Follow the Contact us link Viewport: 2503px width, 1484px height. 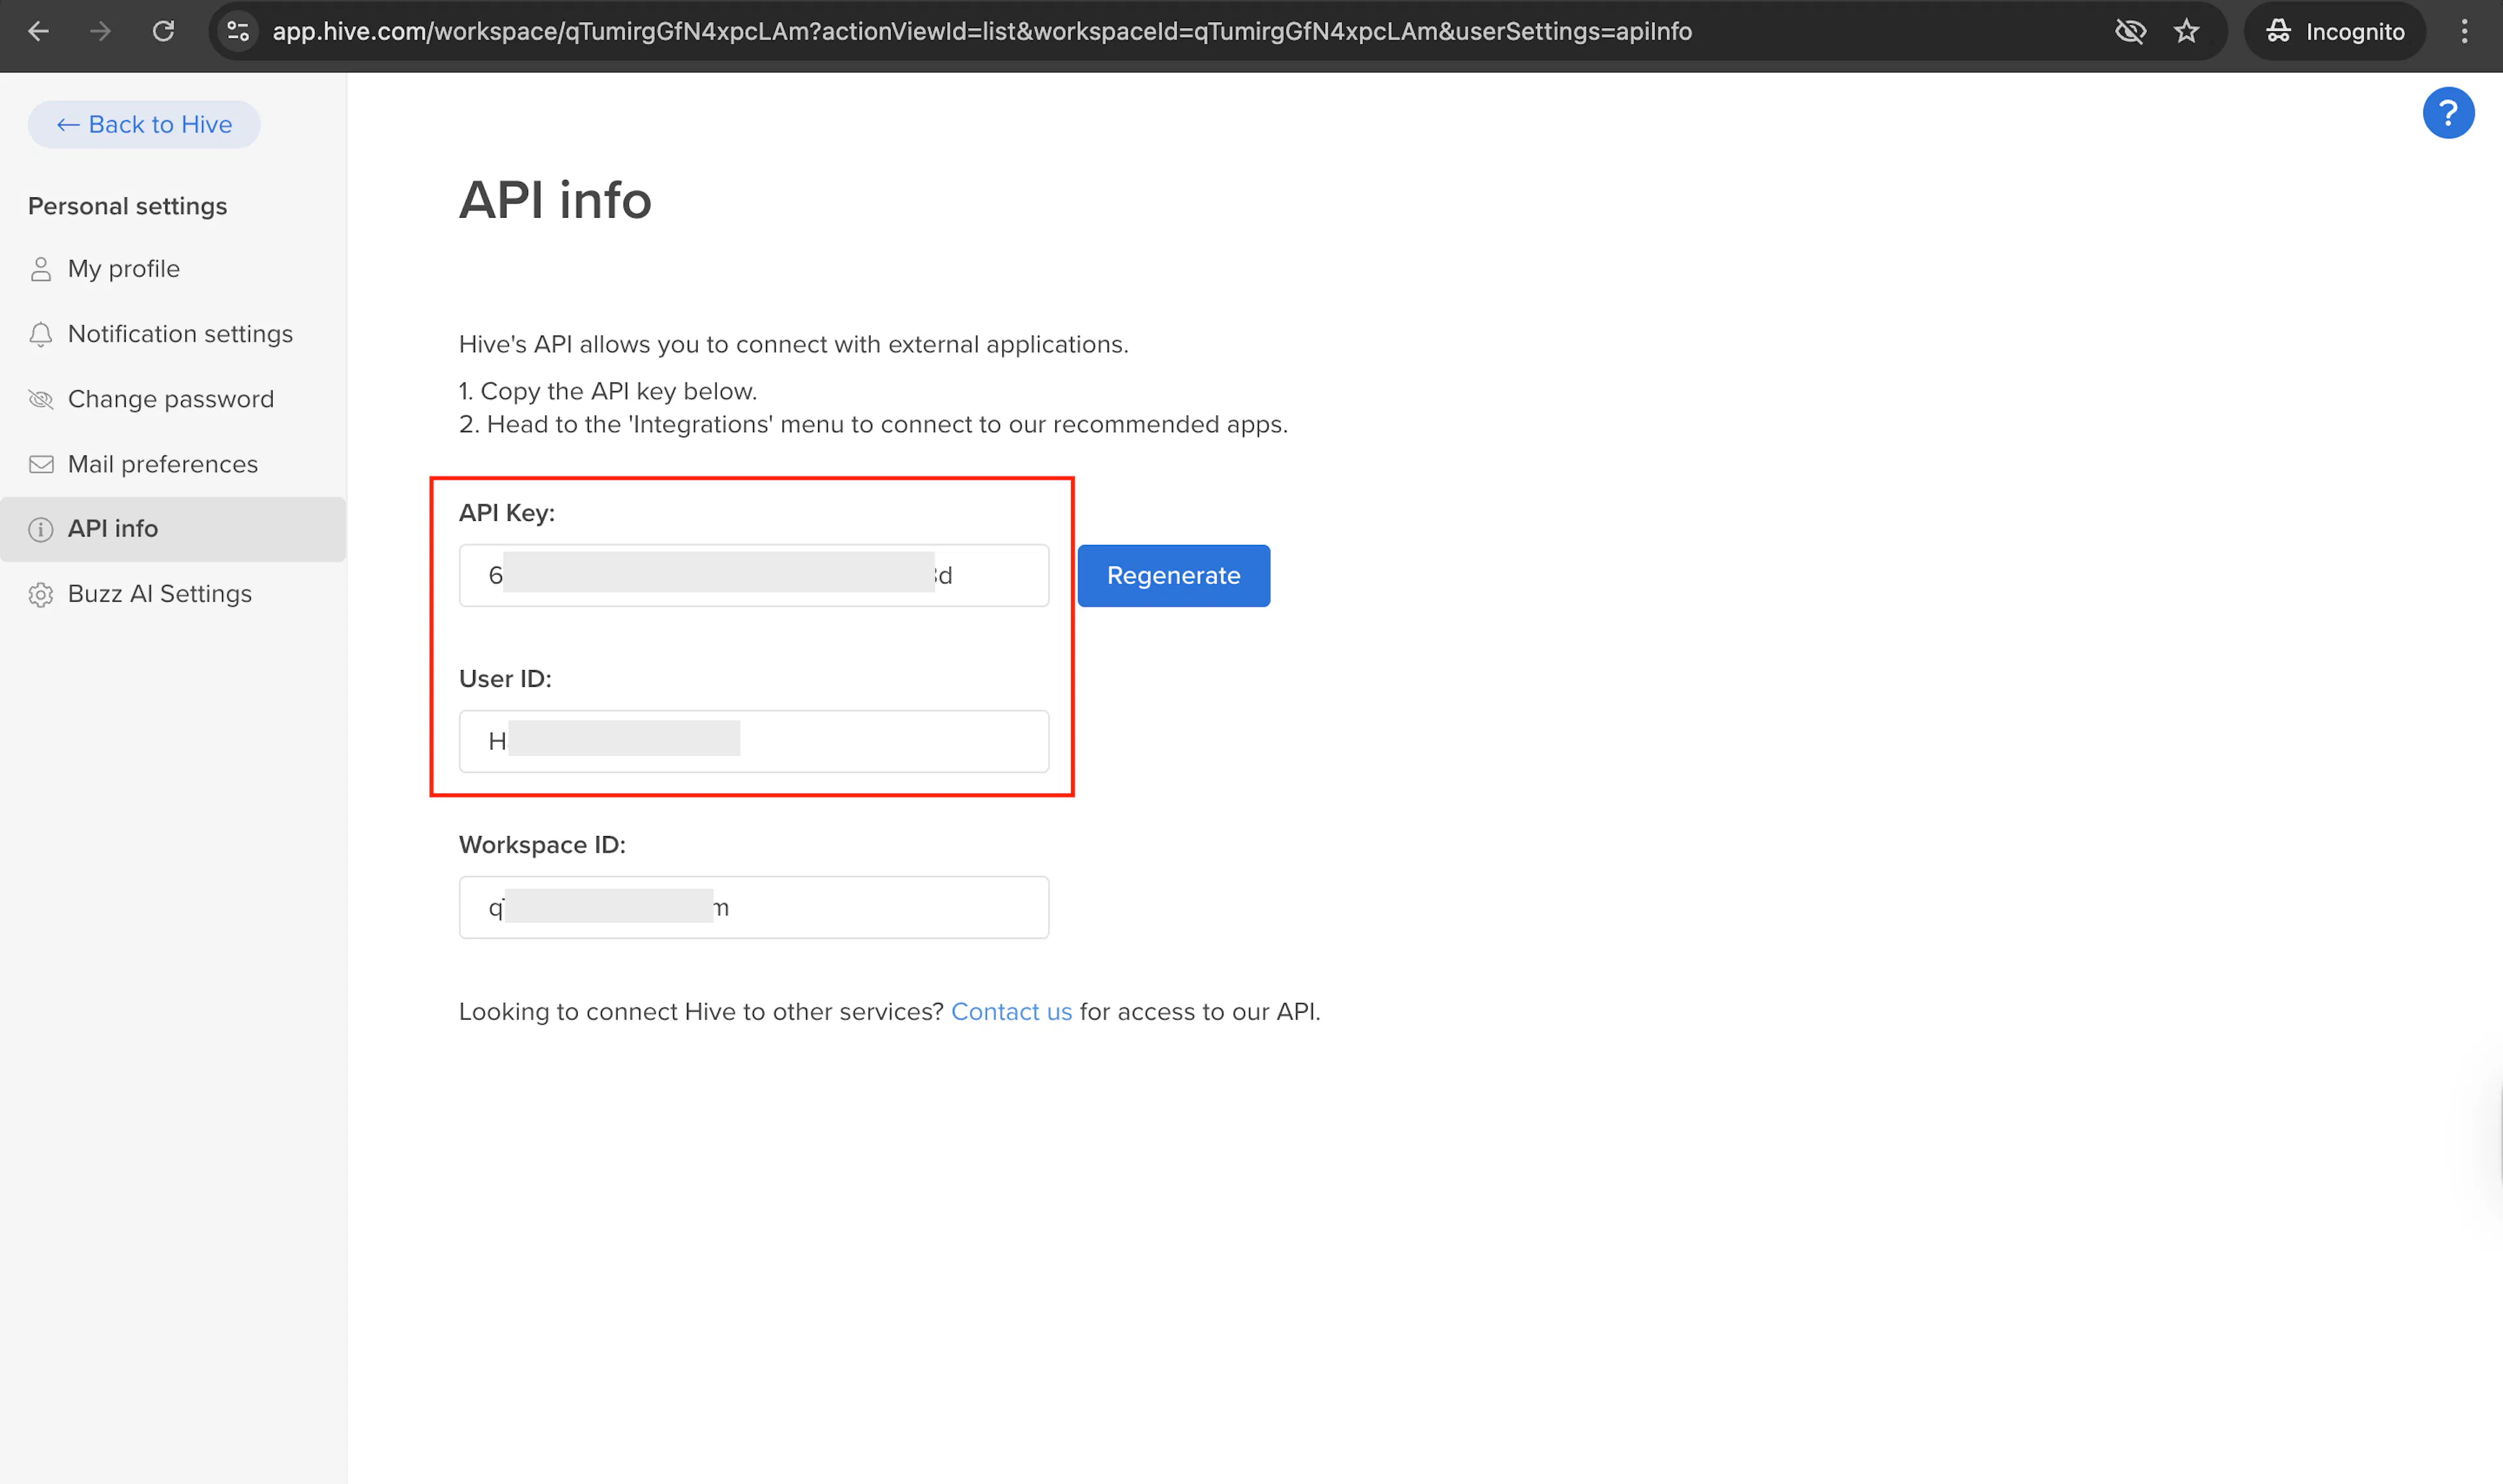1011,1012
